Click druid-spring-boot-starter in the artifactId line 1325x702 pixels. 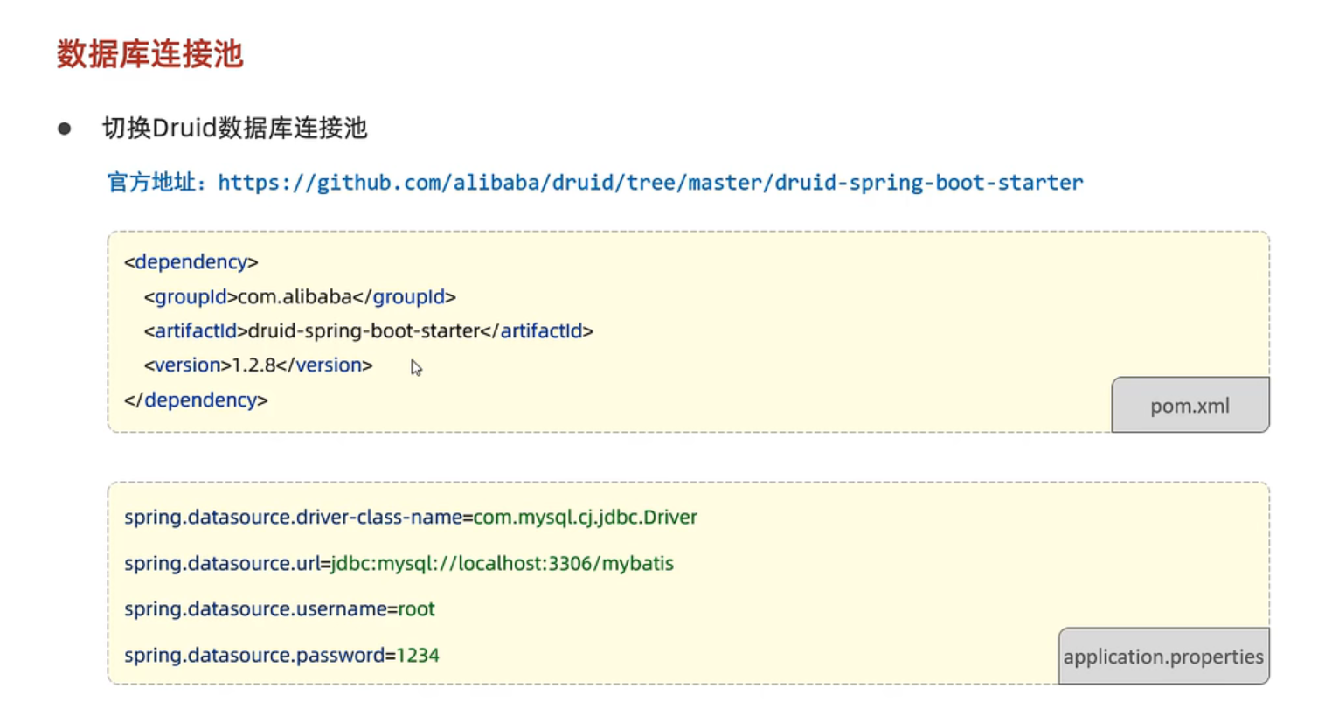364,331
